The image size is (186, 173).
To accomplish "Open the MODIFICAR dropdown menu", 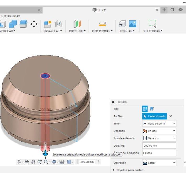I will (x=8, y=31).
